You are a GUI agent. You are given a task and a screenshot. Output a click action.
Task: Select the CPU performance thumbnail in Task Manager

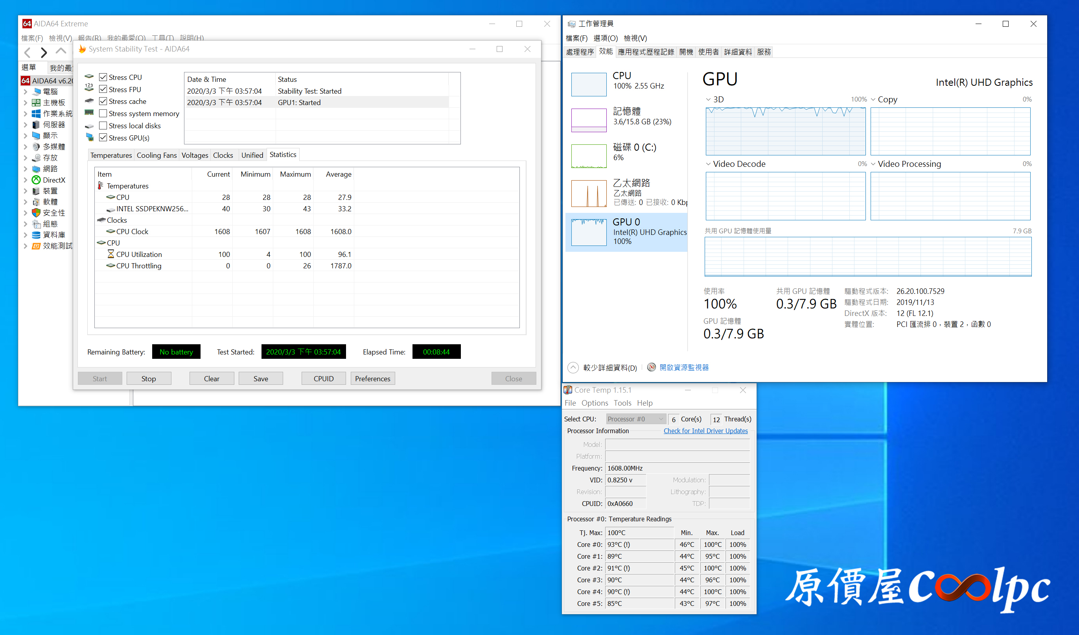click(589, 84)
